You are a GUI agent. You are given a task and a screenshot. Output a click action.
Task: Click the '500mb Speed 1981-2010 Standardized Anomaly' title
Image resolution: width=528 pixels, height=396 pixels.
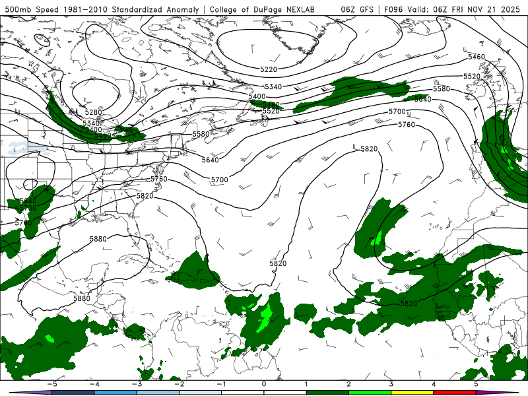[x=102, y=9]
